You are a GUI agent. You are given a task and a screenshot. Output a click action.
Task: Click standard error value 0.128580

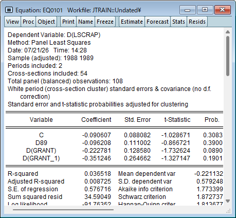(x=137, y=151)
